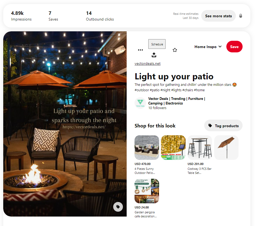Image resolution: width=255 pixels, height=226 pixels.
Task: Click the lock icon beside stats
Action: pos(241,16)
